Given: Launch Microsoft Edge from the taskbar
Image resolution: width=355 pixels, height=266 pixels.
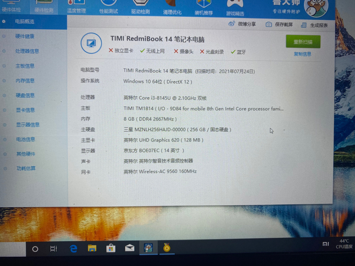Looking at the screenshot, I should 73,248.
